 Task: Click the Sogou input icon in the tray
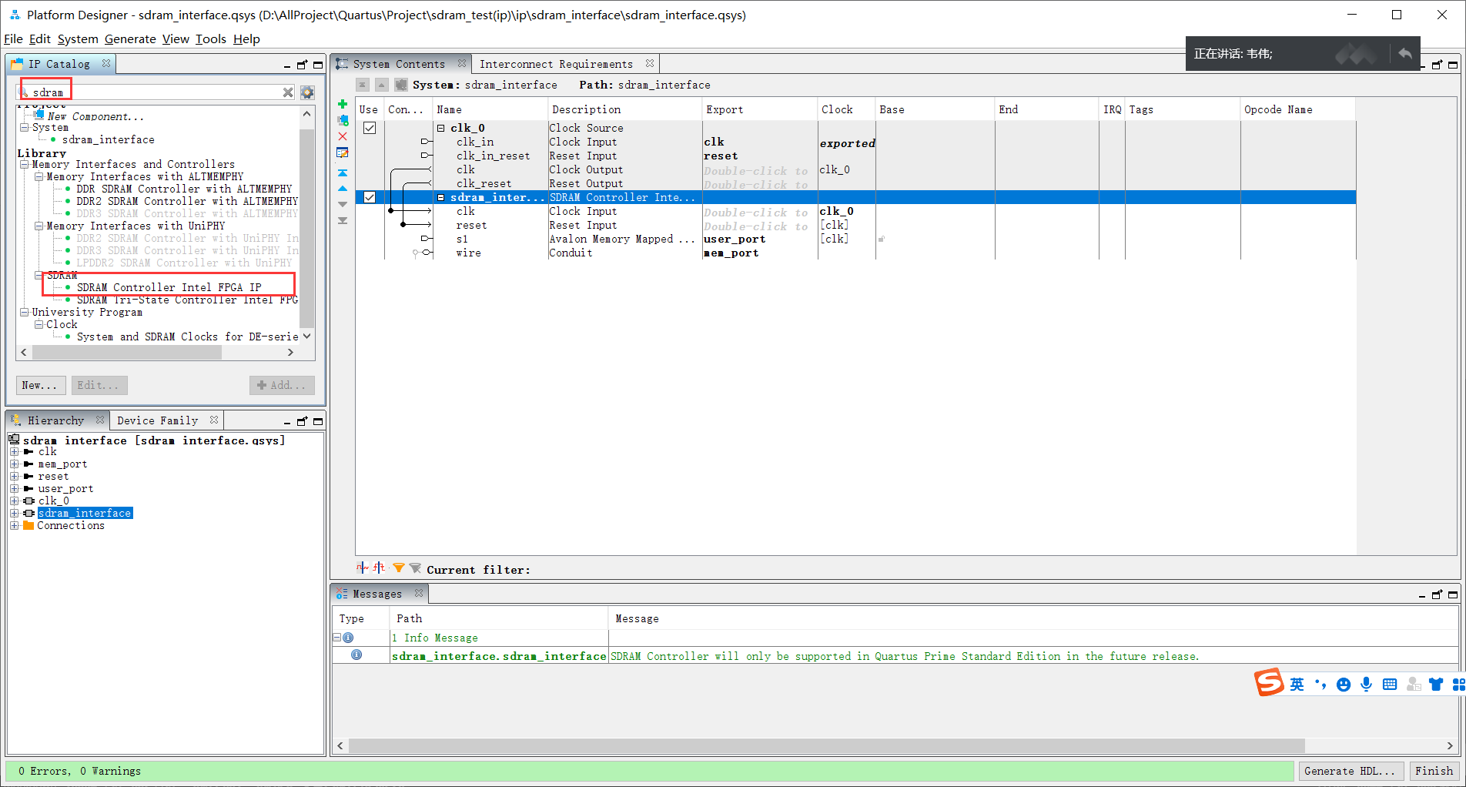click(x=1270, y=683)
